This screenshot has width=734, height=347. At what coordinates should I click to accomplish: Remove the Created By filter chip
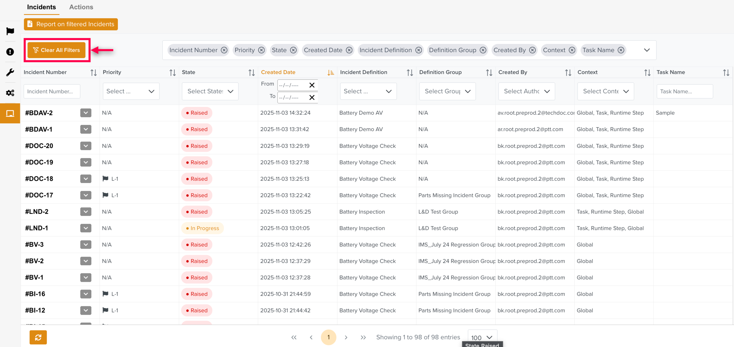tap(532, 50)
